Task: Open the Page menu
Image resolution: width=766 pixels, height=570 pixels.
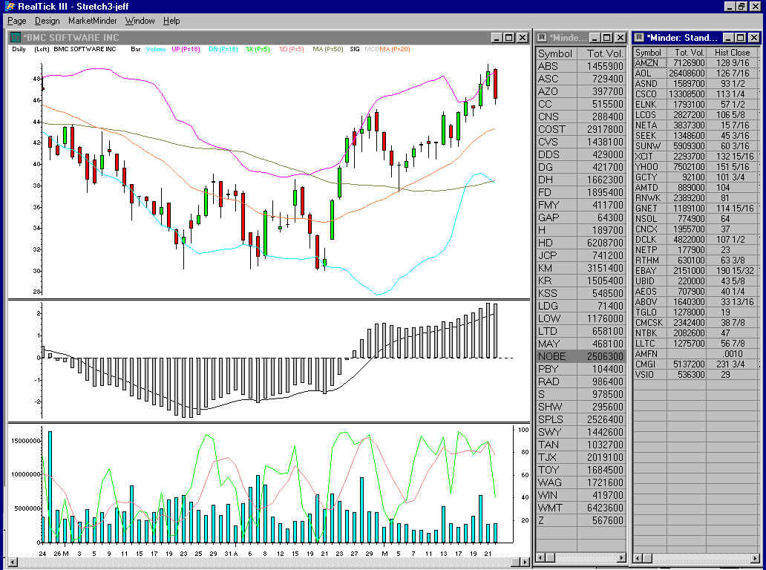Action: 16,21
